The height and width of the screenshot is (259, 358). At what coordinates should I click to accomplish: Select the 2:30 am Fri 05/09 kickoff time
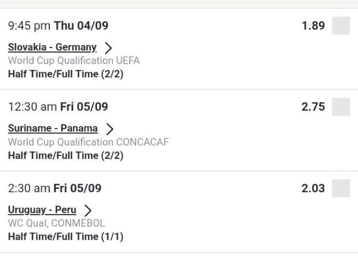click(x=55, y=189)
